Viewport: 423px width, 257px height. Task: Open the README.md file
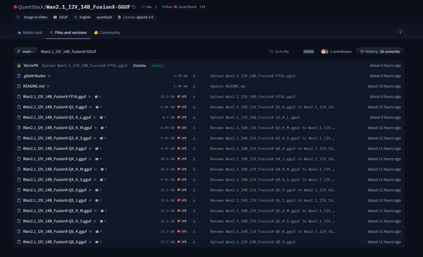click(34, 86)
